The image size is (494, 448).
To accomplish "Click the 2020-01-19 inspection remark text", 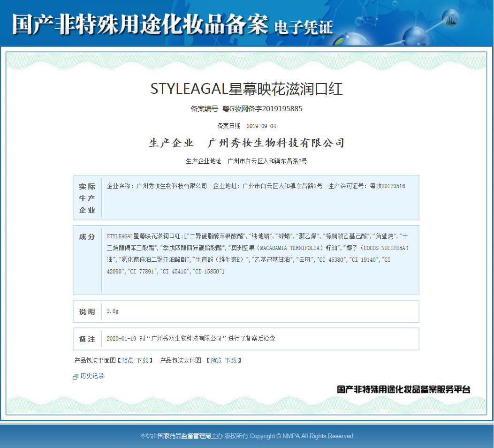I will pyautogui.click(x=191, y=338).
